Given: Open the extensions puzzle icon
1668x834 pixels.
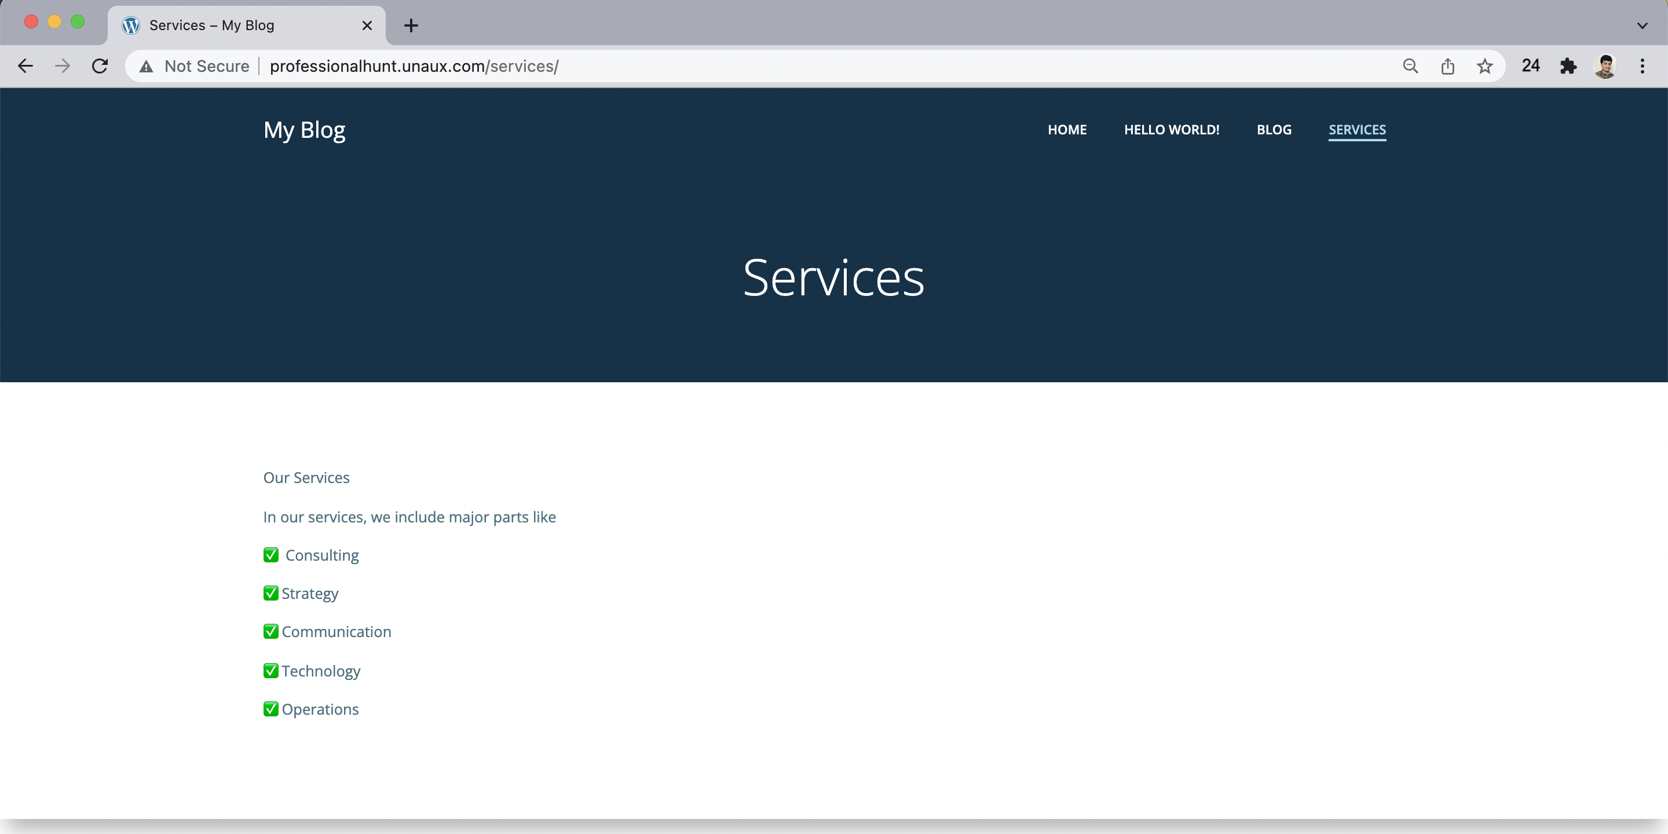Looking at the screenshot, I should click(x=1568, y=66).
